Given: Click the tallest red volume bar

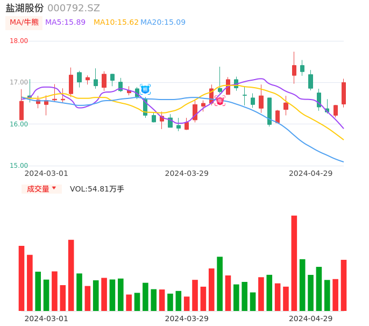Looking at the screenshot, I should click(294, 263).
